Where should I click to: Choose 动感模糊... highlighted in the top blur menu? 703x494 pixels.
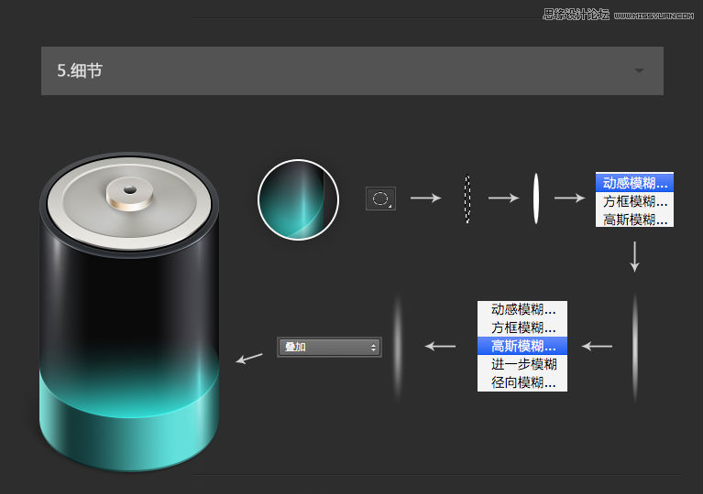[634, 183]
